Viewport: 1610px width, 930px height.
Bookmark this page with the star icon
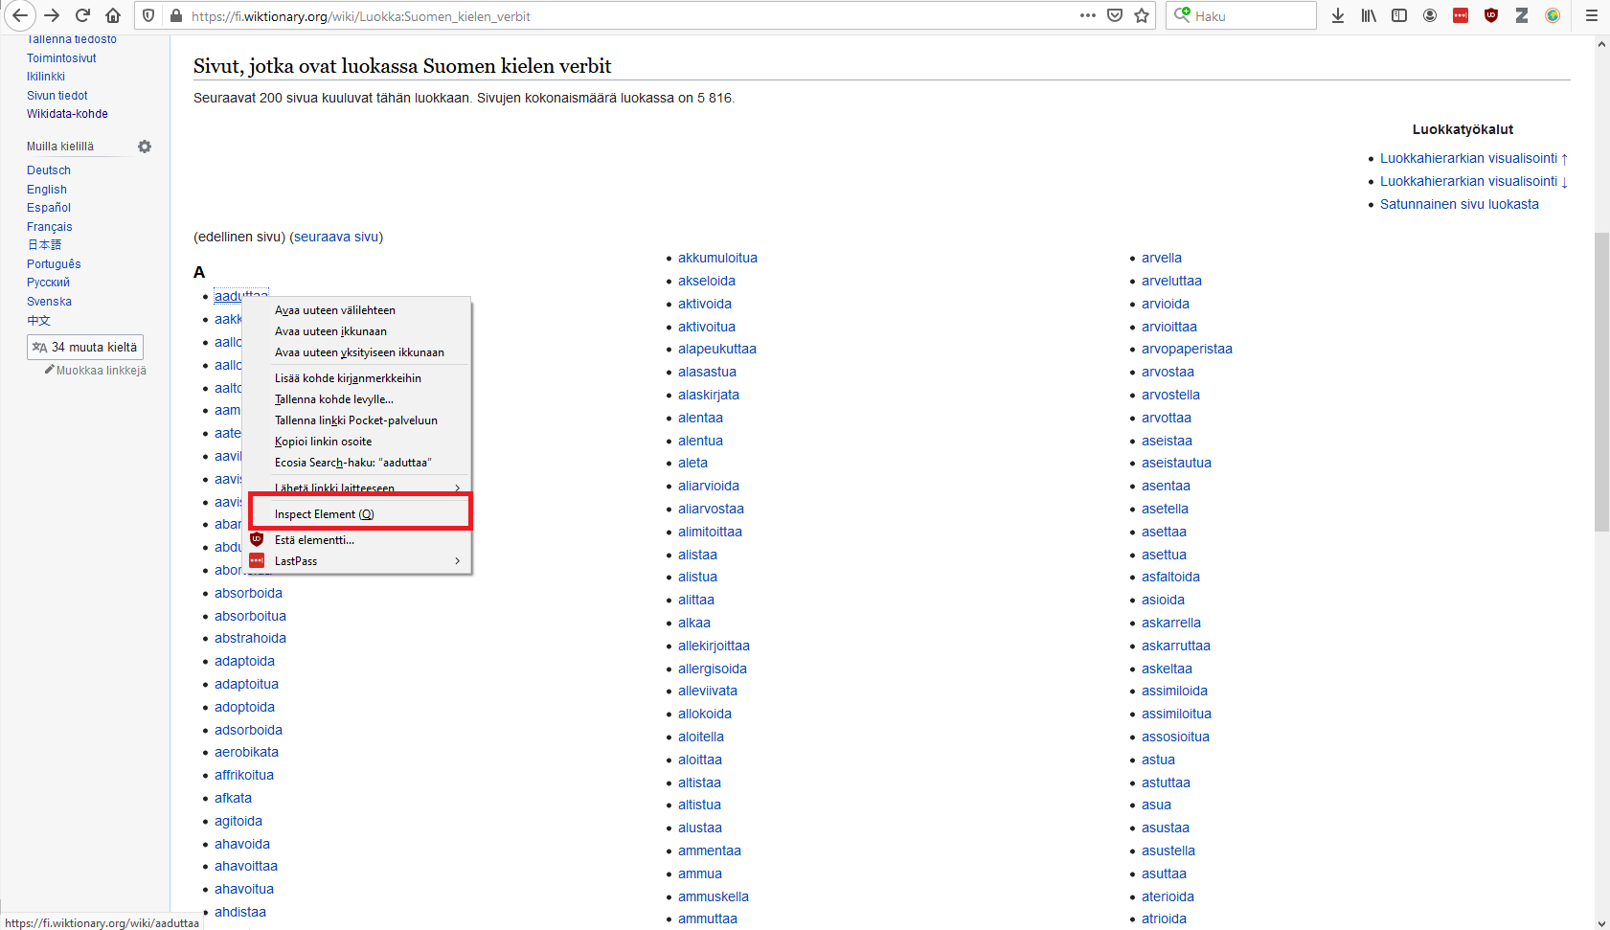click(x=1142, y=15)
